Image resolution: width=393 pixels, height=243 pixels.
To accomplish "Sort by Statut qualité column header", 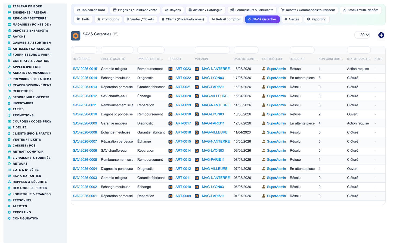I will coord(358,59).
